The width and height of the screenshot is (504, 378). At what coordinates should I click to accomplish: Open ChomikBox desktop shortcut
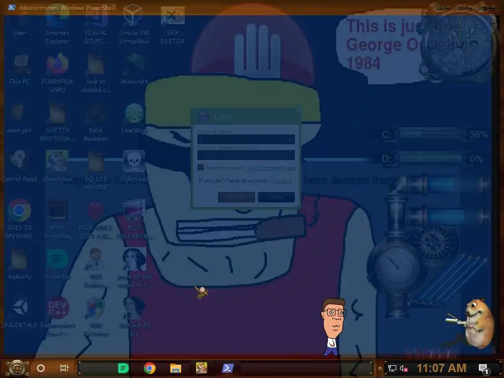click(57, 166)
